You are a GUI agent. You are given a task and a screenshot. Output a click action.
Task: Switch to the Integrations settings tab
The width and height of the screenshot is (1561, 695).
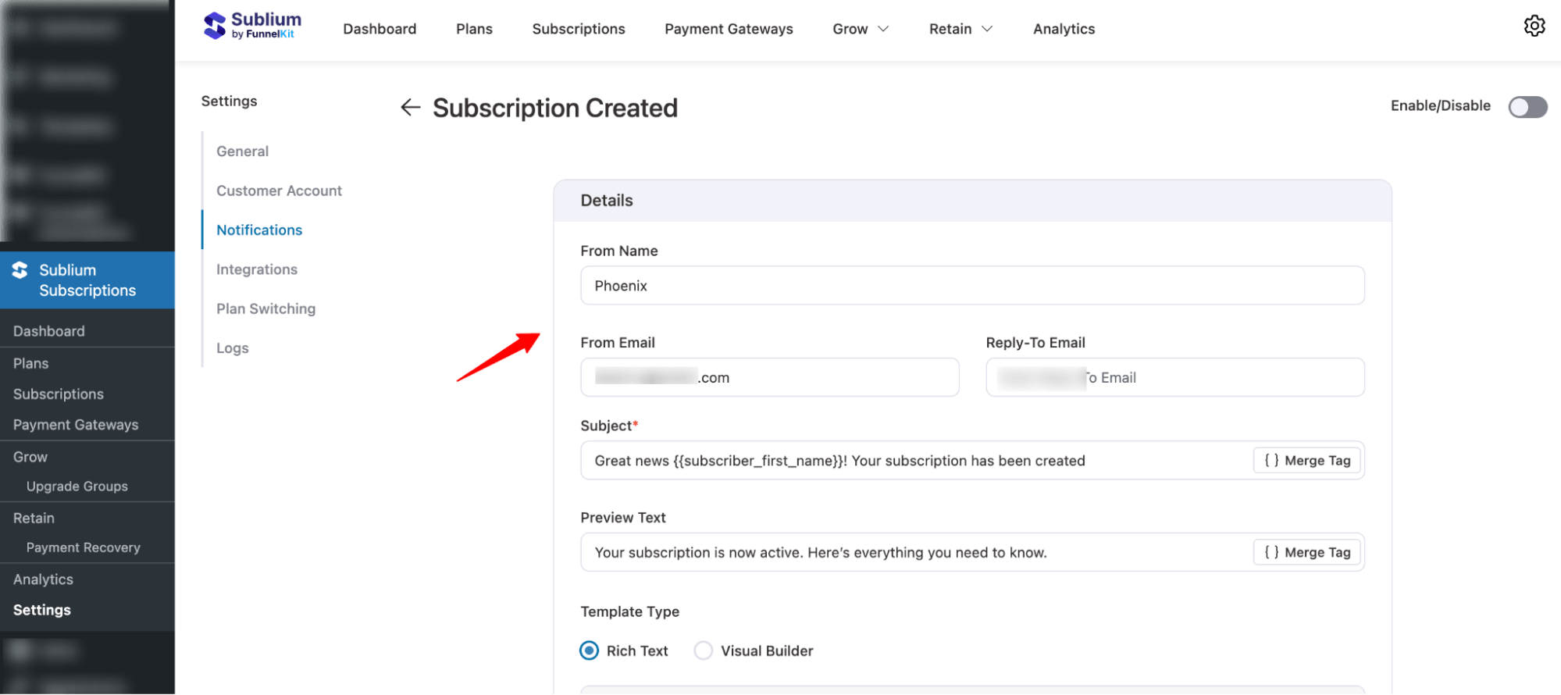coord(256,269)
